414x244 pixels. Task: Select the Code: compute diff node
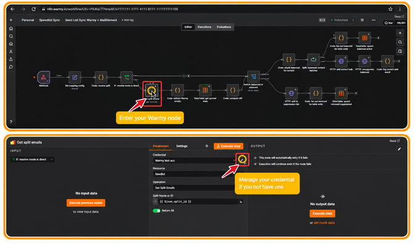tap(232, 90)
